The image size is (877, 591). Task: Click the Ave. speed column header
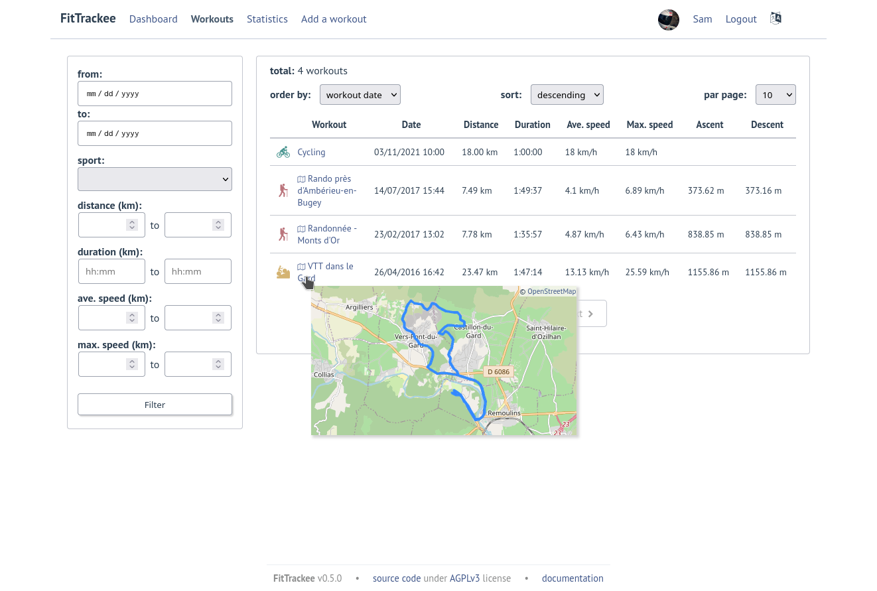(x=588, y=125)
